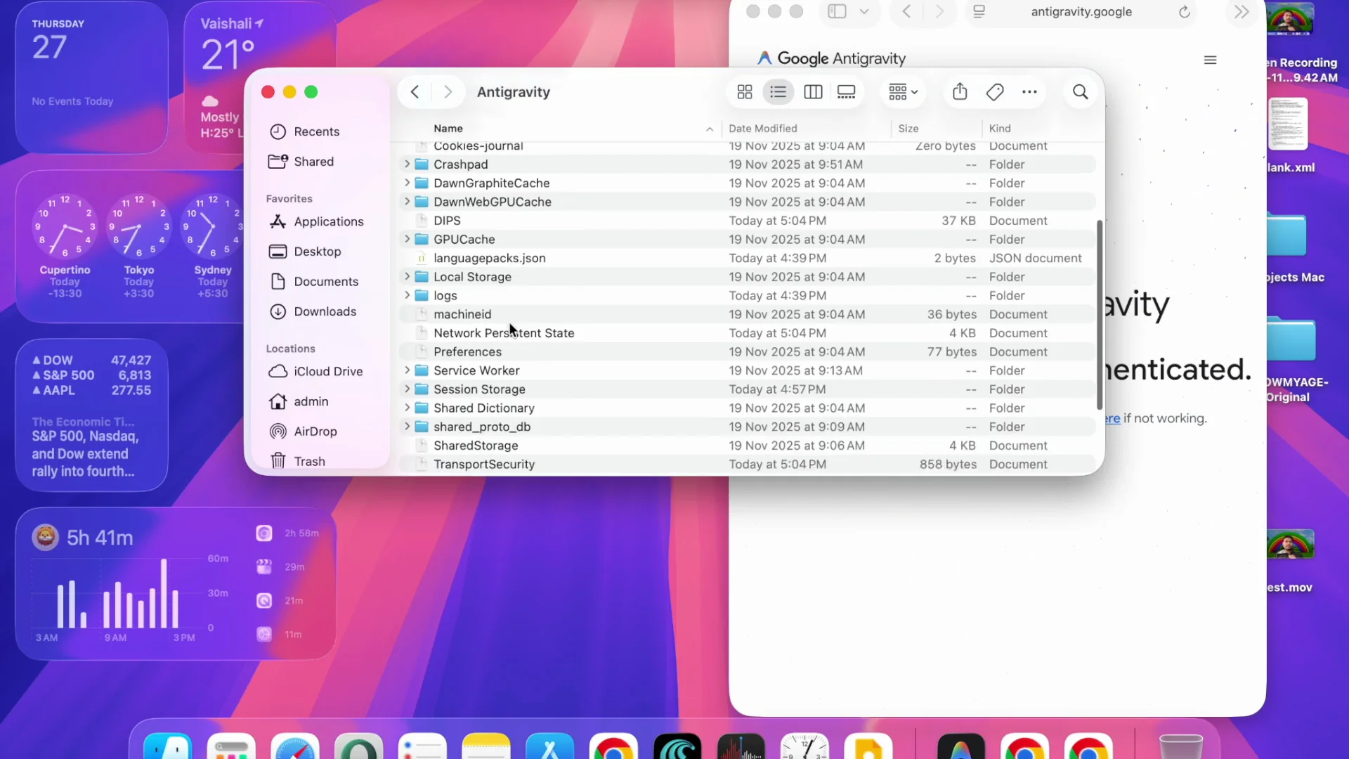This screenshot has height=759, width=1349.
Task: Expand the Local Storage folder
Action: tap(408, 276)
